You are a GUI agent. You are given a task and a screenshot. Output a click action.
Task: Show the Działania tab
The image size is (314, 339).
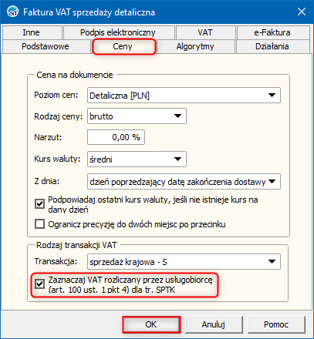point(272,46)
